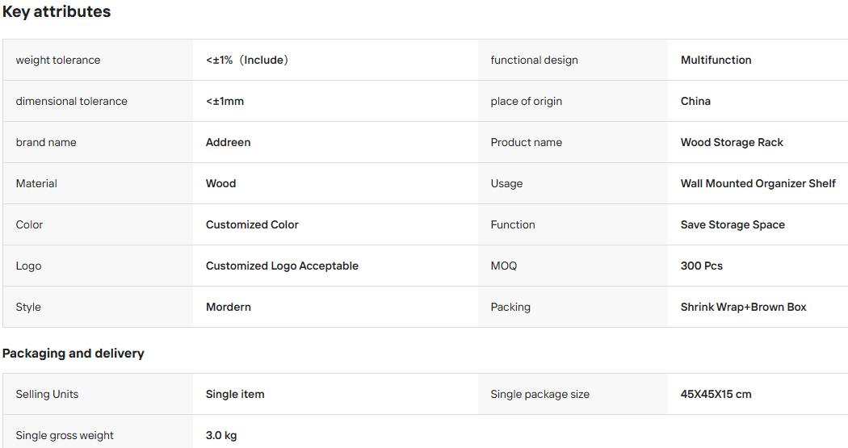Select the Wood Storage Rack product name
Screen dimensions: 848x448
(x=732, y=142)
